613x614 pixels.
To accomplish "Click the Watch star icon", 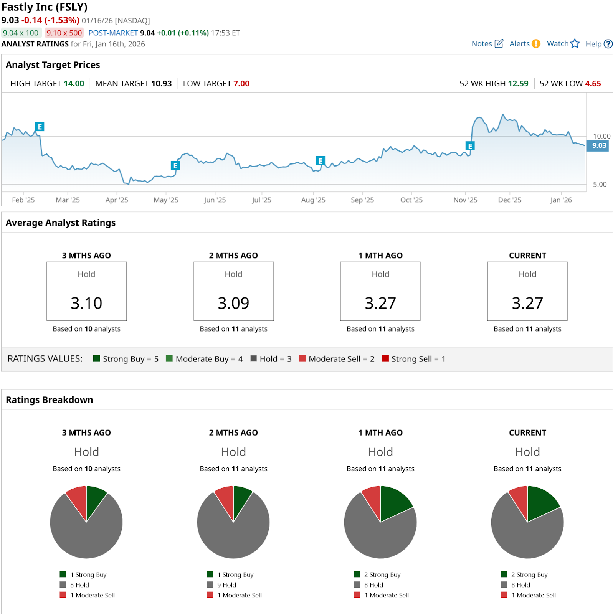I will coord(575,43).
